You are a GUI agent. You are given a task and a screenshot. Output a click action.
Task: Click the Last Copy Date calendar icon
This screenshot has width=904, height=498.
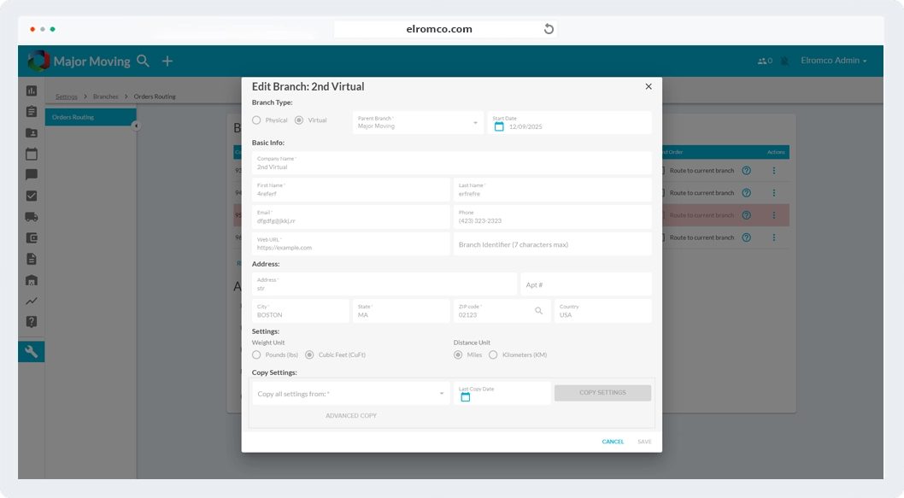[x=465, y=397]
